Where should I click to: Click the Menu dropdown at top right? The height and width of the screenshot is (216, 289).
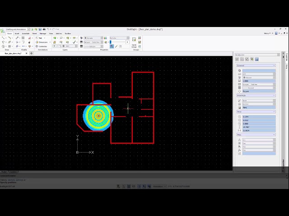[x=267, y=33]
